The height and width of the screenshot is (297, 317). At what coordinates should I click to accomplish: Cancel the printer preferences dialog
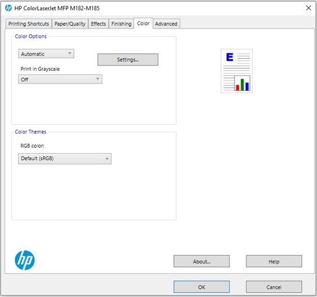(x=274, y=287)
